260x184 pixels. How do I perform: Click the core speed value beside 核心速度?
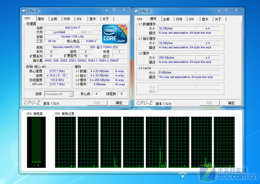[x=57, y=71]
